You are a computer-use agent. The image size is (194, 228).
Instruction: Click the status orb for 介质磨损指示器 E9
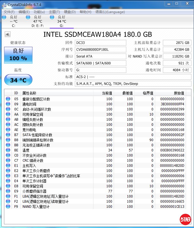coord(8,191)
